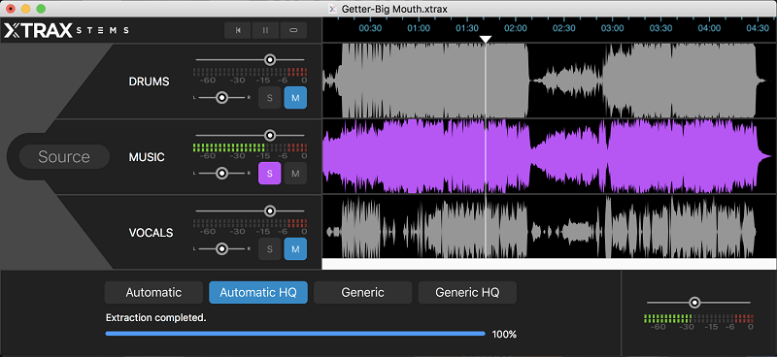Click the VOCALS track level meter
Screen dimensions: 777x357
[250, 223]
